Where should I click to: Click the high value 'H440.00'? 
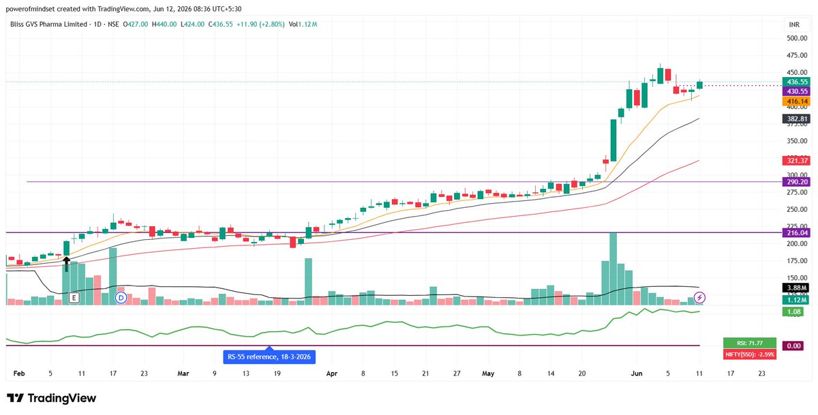166,25
